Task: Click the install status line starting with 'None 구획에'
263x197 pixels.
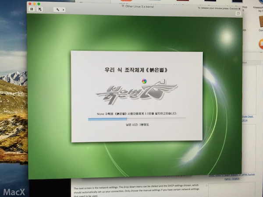Action: 137,113
